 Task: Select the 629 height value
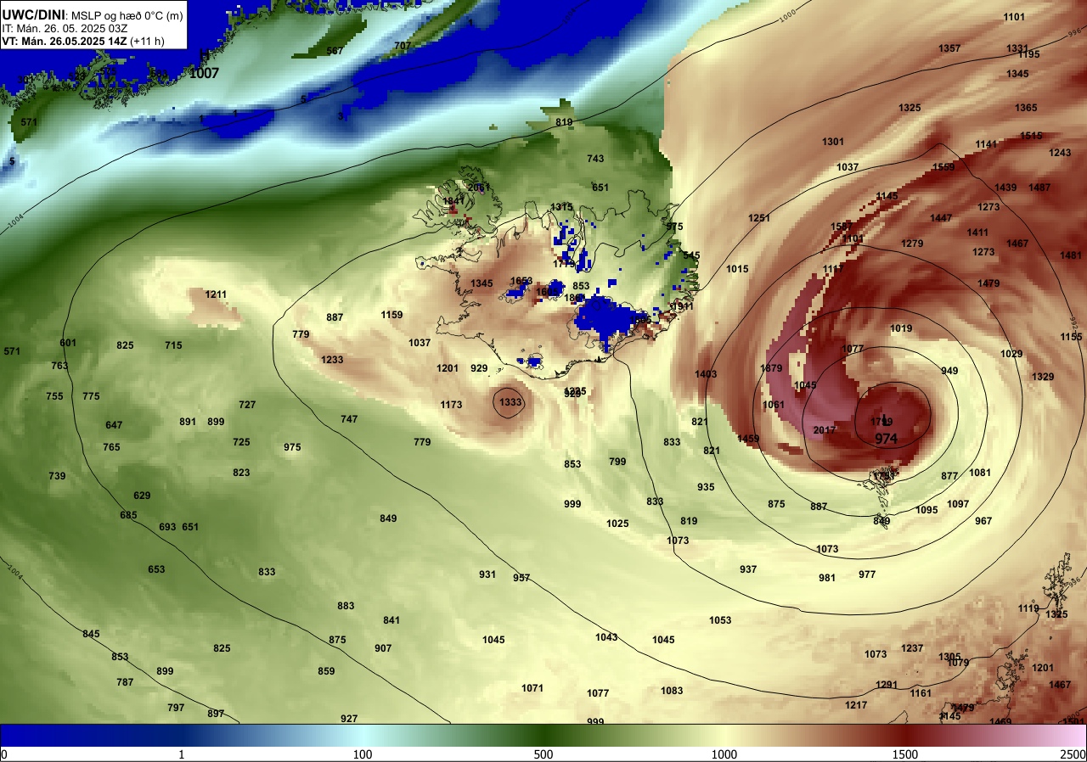(x=142, y=496)
